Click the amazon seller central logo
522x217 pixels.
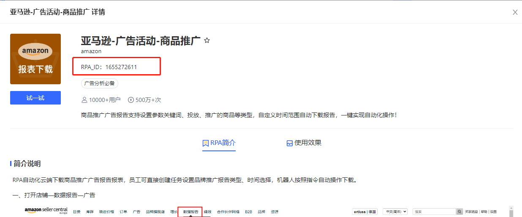click(46, 211)
